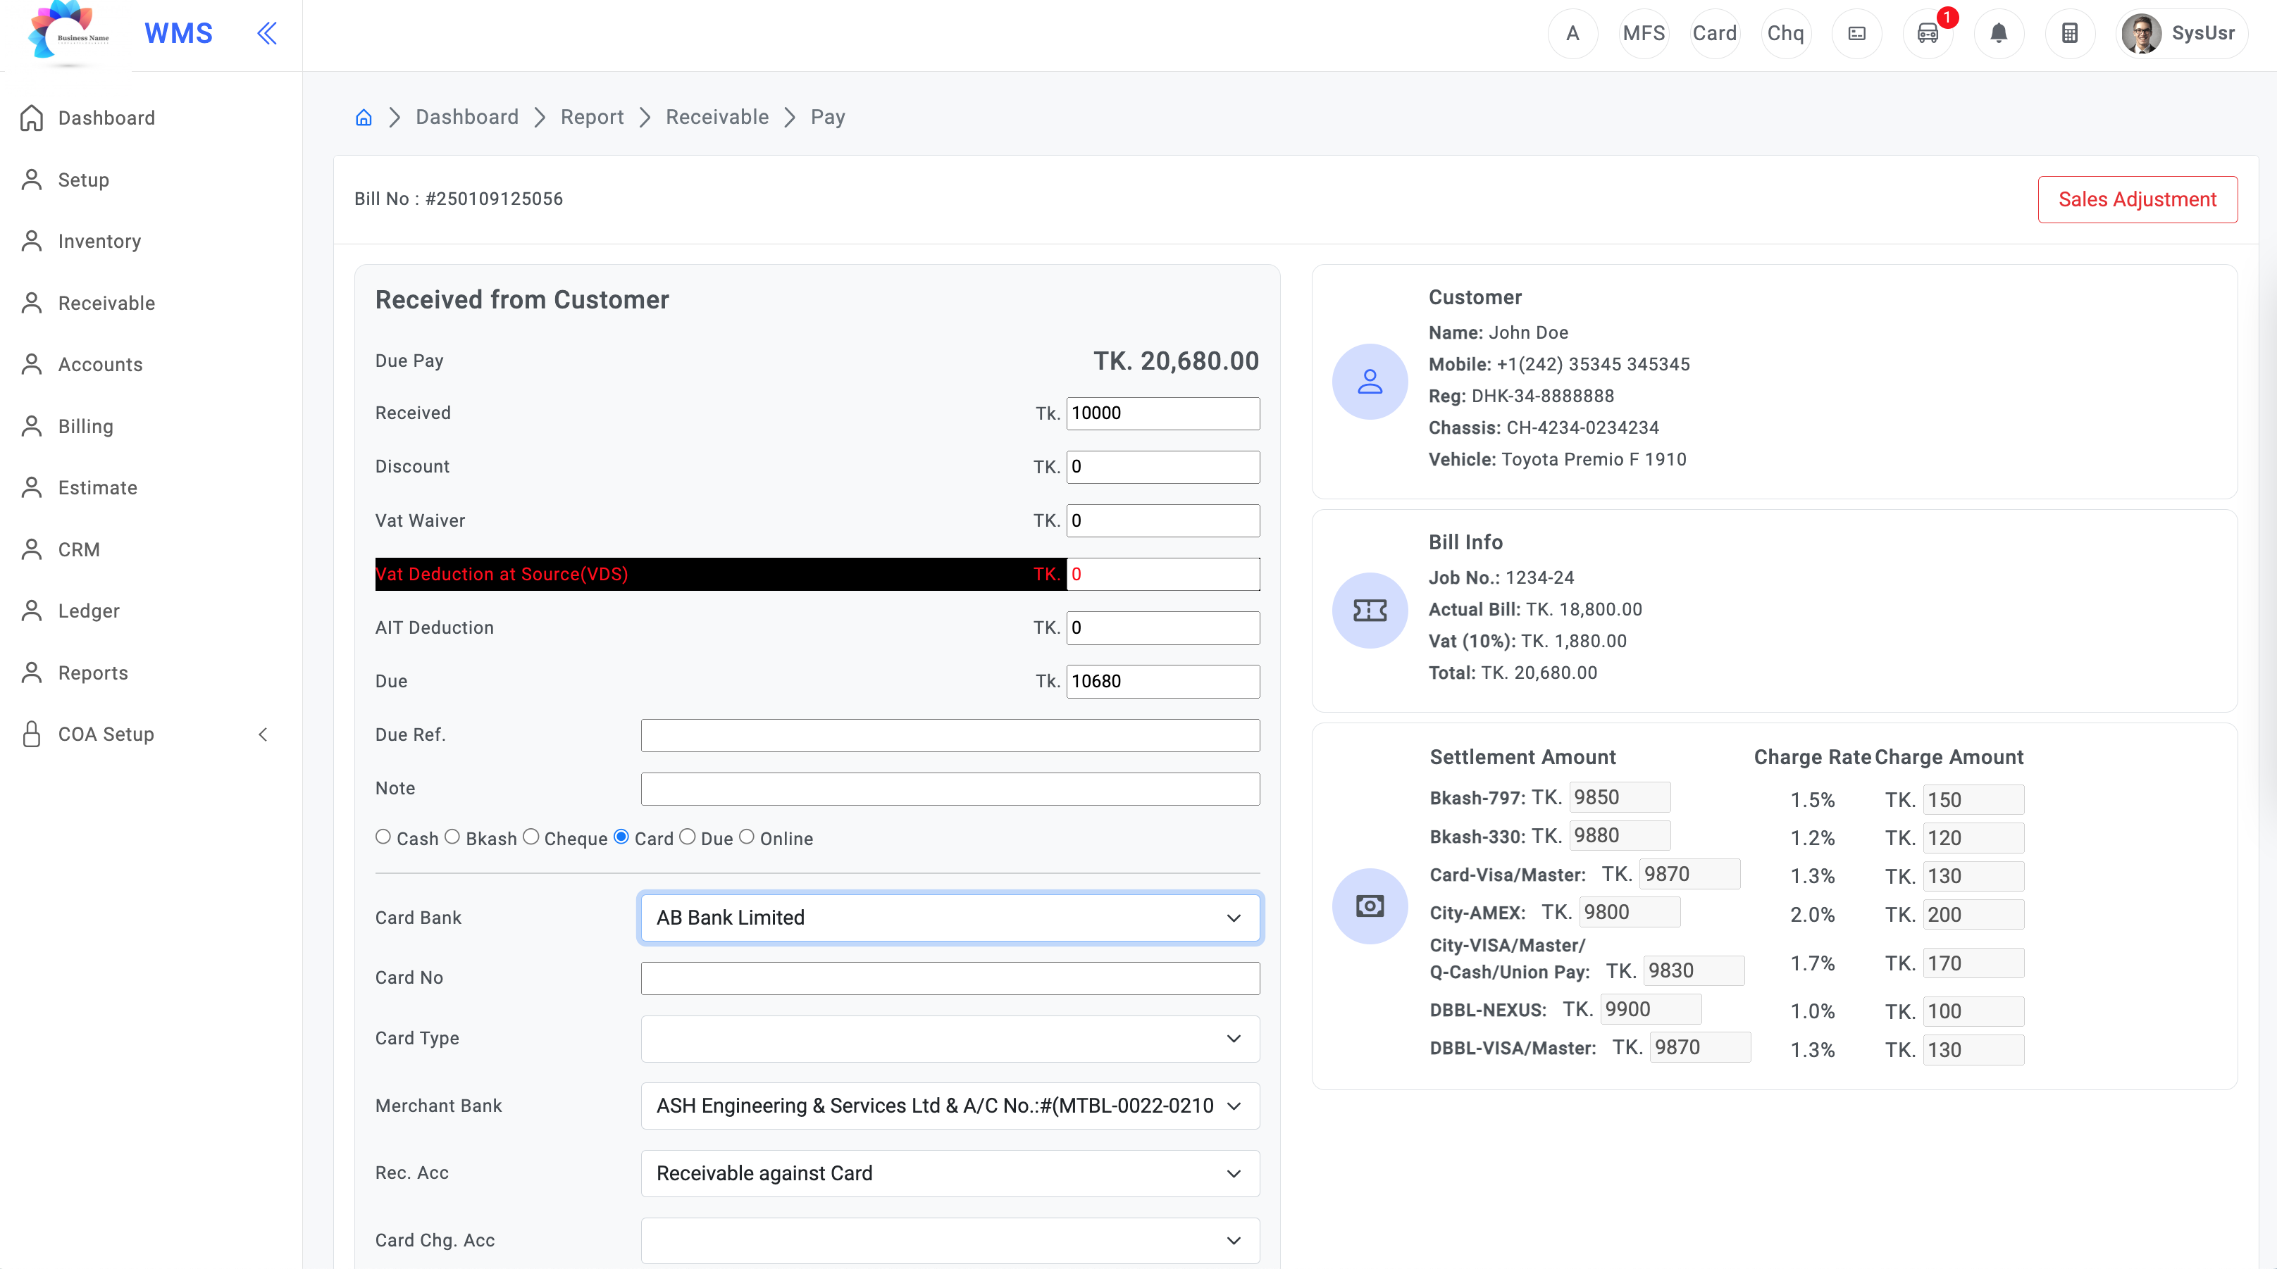Expand the COA Setup submenu arrow
This screenshot has height=1269, width=2277.
pyautogui.click(x=263, y=734)
